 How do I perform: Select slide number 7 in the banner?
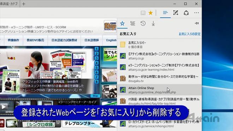pyautogui.click(x=97, y=77)
